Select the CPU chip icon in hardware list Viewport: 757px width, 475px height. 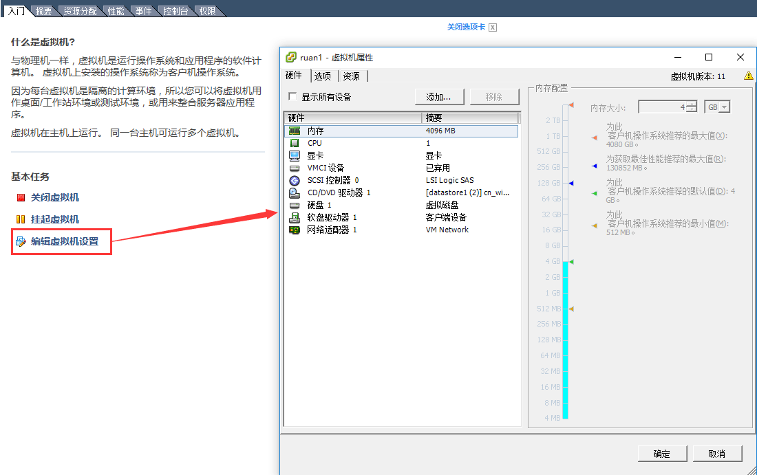coord(295,143)
